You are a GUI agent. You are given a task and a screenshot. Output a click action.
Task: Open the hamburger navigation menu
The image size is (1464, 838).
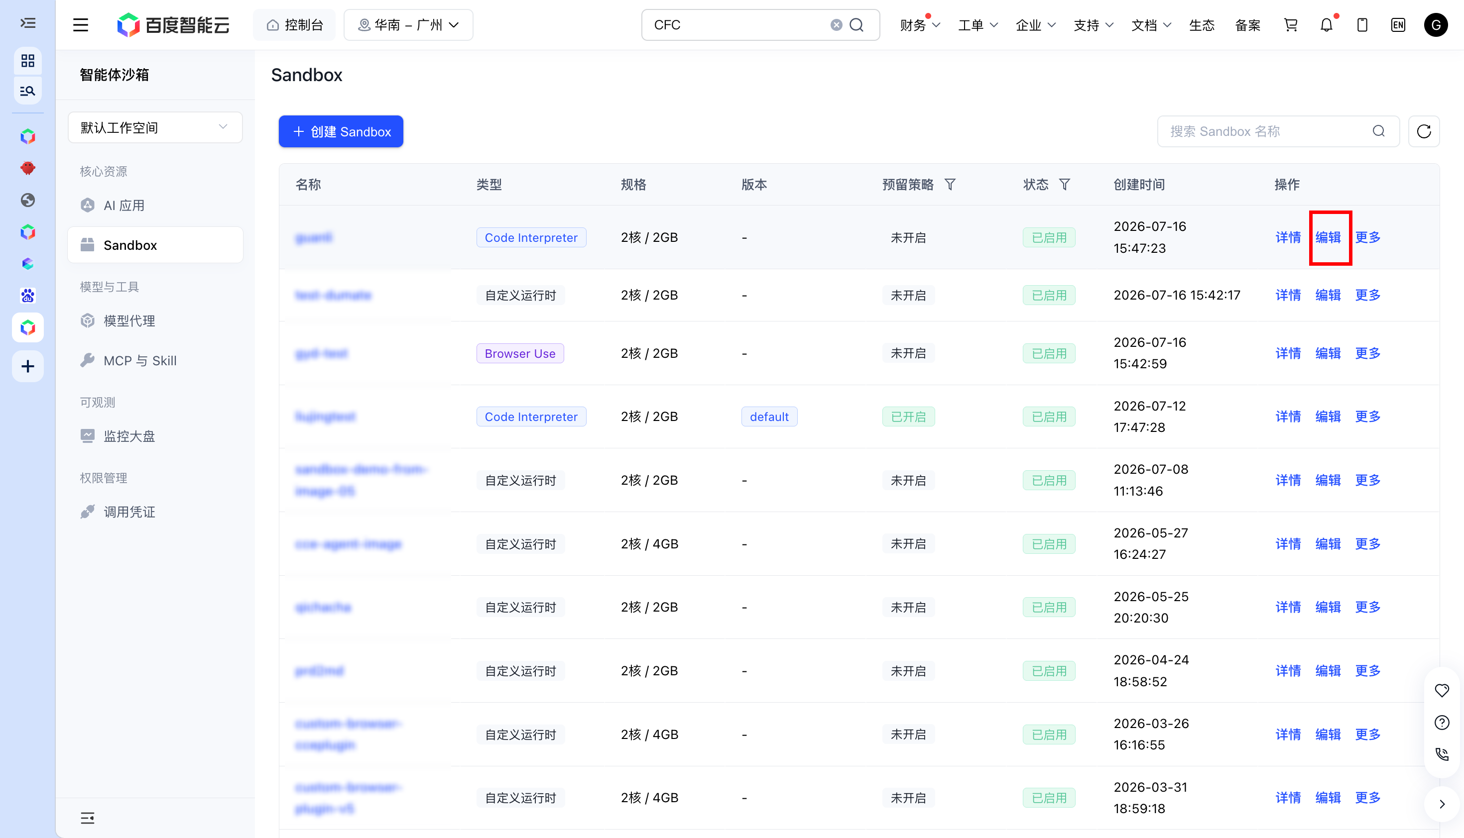81,25
